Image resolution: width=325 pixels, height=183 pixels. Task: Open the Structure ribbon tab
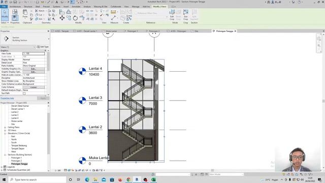(x=28, y=7)
